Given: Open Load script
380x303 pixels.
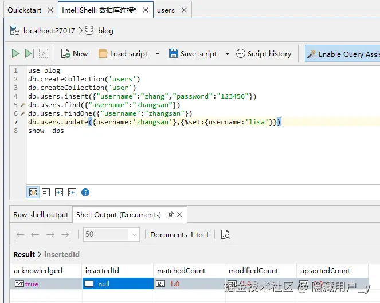Looking at the screenshot, I should click(x=123, y=53).
